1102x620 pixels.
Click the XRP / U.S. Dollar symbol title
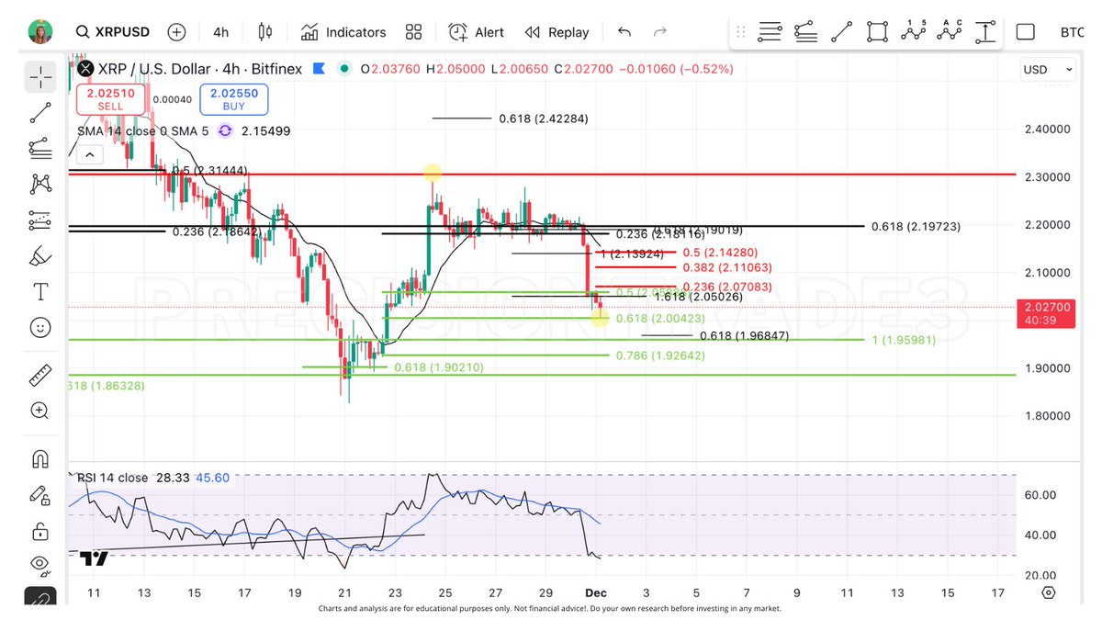(x=200, y=69)
